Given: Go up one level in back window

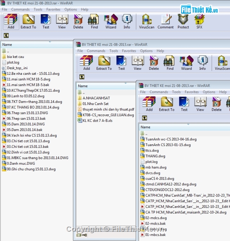Looking at the screenshot, I should [6, 36].
